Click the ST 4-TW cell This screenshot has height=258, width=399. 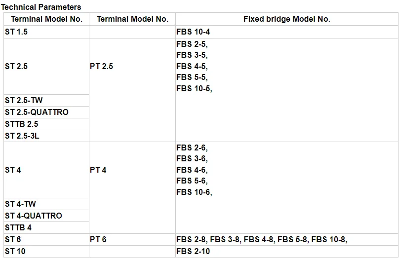tap(20, 204)
